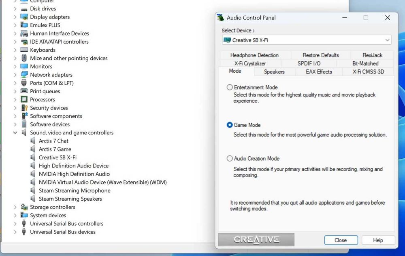
Task: Switch to the SPDIF I/O tab
Action: [309, 63]
